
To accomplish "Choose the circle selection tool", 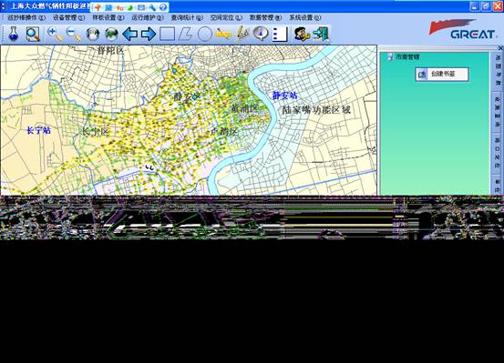I will [x=204, y=34].
